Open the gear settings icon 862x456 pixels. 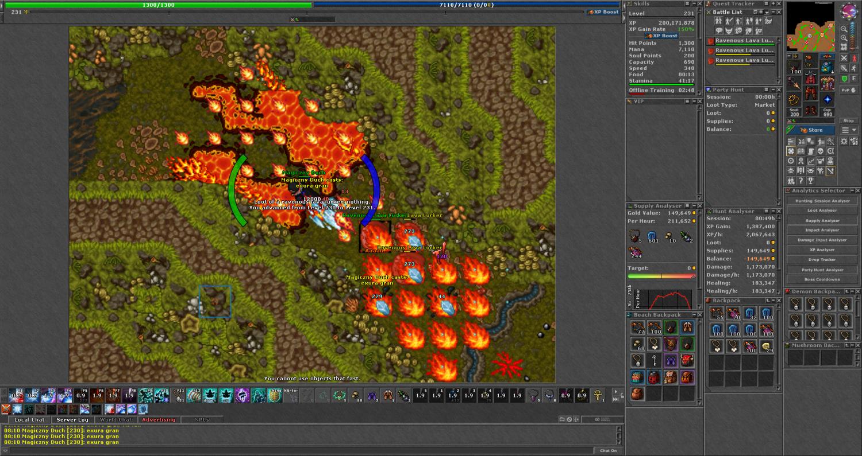pyautogui.click(x=844, y=142)
